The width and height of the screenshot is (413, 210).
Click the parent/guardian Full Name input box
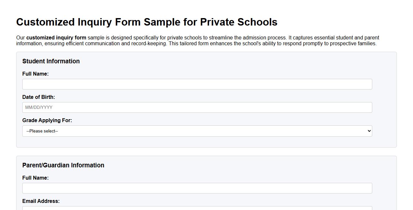pos(197,188)
